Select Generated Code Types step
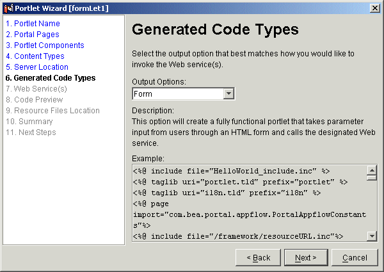 pos(50,78)
